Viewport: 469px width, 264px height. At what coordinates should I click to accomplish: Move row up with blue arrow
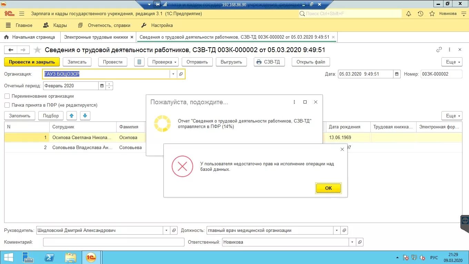tap(72, 116)
